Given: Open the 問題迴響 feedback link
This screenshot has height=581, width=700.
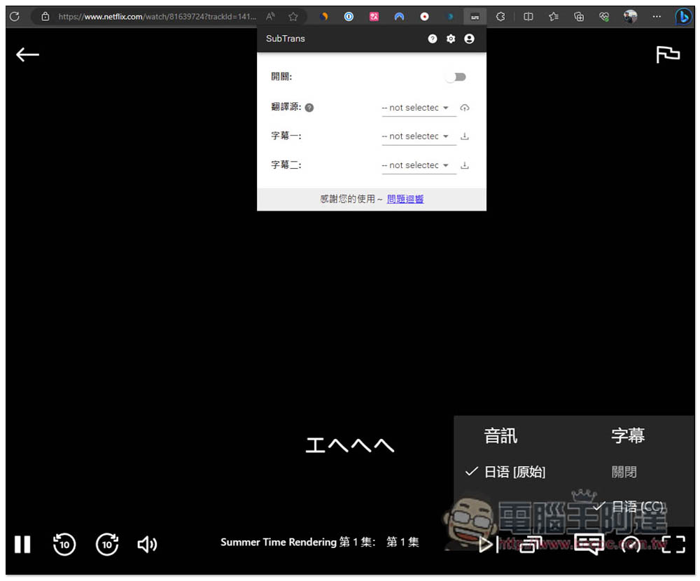Looking at the screenshot, I should (x=405, y=199).
